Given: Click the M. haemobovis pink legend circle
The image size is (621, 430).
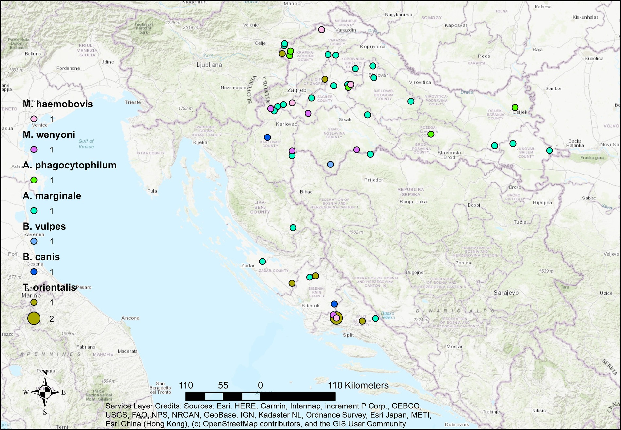Looking at the screenshot, I should click(x=34, y=119).
